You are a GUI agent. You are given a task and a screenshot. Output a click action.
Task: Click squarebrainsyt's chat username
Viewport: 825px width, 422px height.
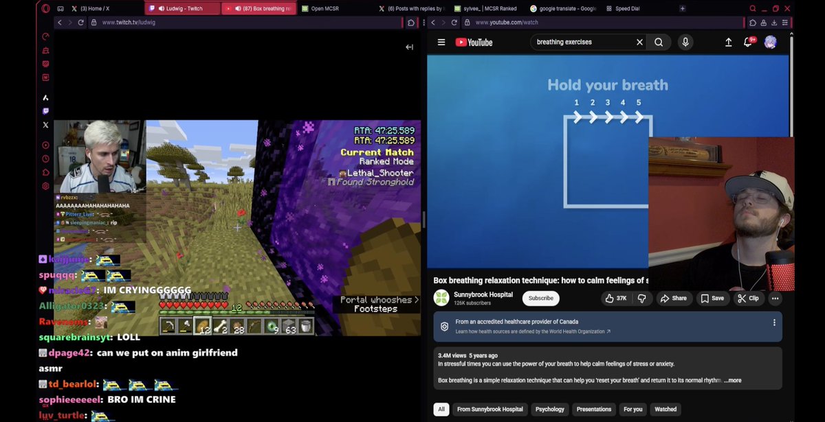pyautogui.click(x=74, y=337)
